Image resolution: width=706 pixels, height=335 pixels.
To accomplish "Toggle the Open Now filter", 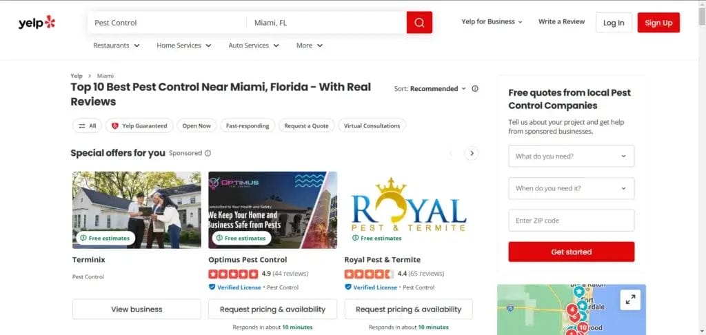I will 196,125.
